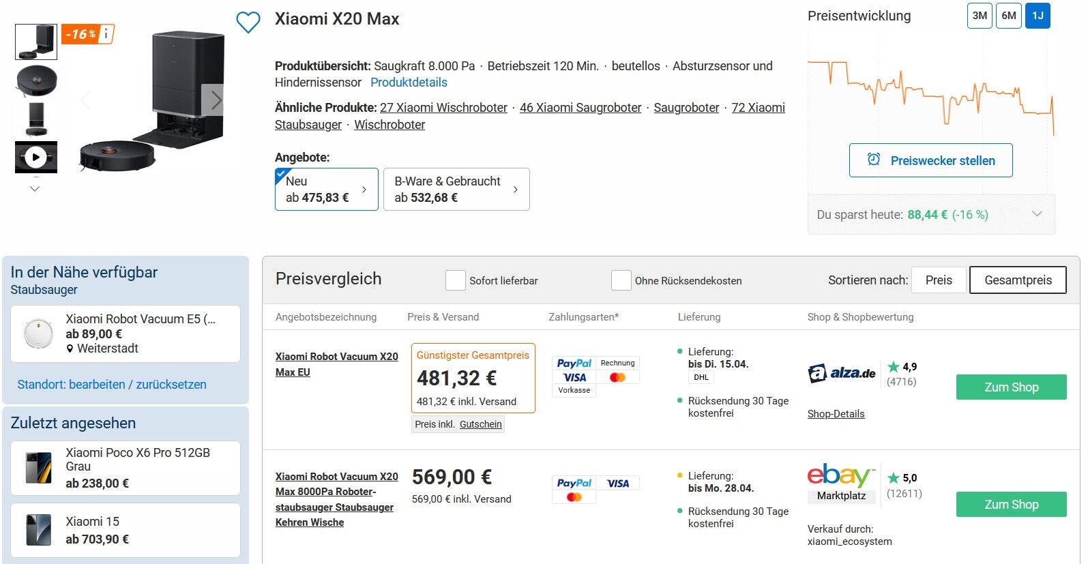Image resolution: width=1088 pixels, height=564 pixels.
Task: Select the top-view robot thumbnail
Action: click(36, 80)
